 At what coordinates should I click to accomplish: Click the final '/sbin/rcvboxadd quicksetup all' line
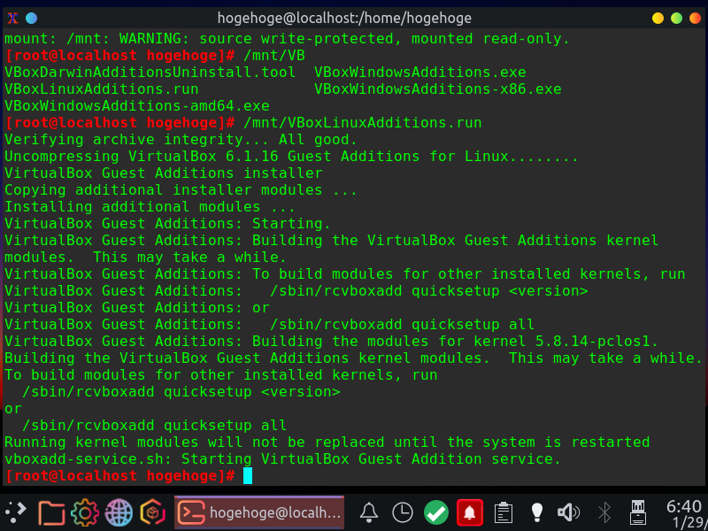tap(154, 426)
